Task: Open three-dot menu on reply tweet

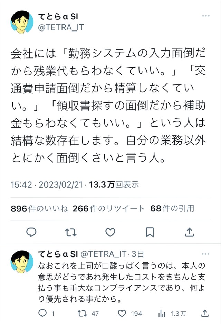Action: (206, 254)
